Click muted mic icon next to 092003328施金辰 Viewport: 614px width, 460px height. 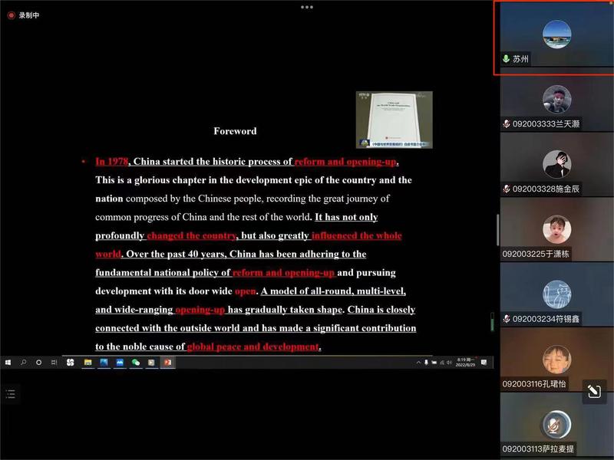(507, 189)
